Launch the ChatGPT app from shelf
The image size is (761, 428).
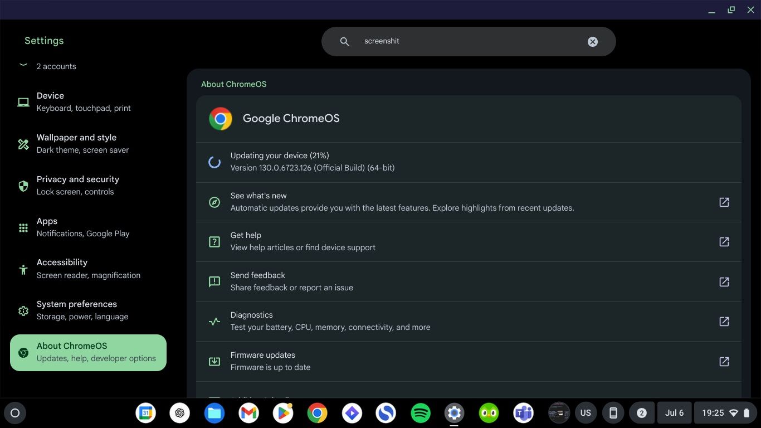(x=180, y=413)
